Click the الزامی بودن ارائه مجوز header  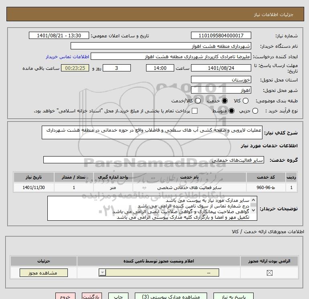(269, 261)
